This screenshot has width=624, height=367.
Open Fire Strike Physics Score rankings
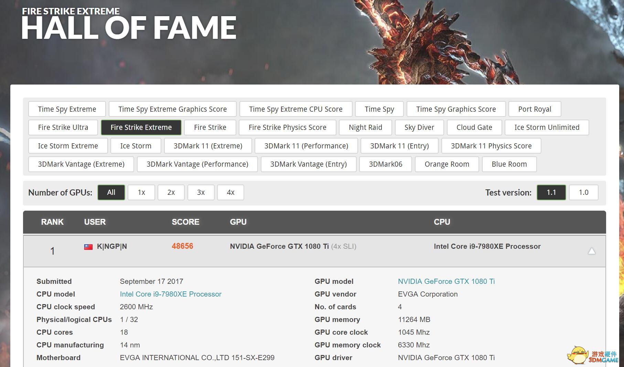pos(288,127)
